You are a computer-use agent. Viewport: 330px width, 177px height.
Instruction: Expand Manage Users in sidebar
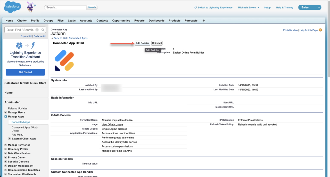(6, 112)
